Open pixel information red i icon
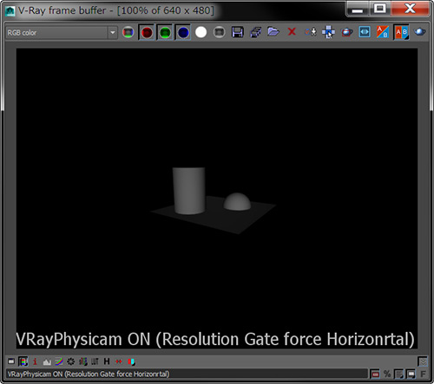Screen dimensions: 434x384 click(x=35, y=361)
